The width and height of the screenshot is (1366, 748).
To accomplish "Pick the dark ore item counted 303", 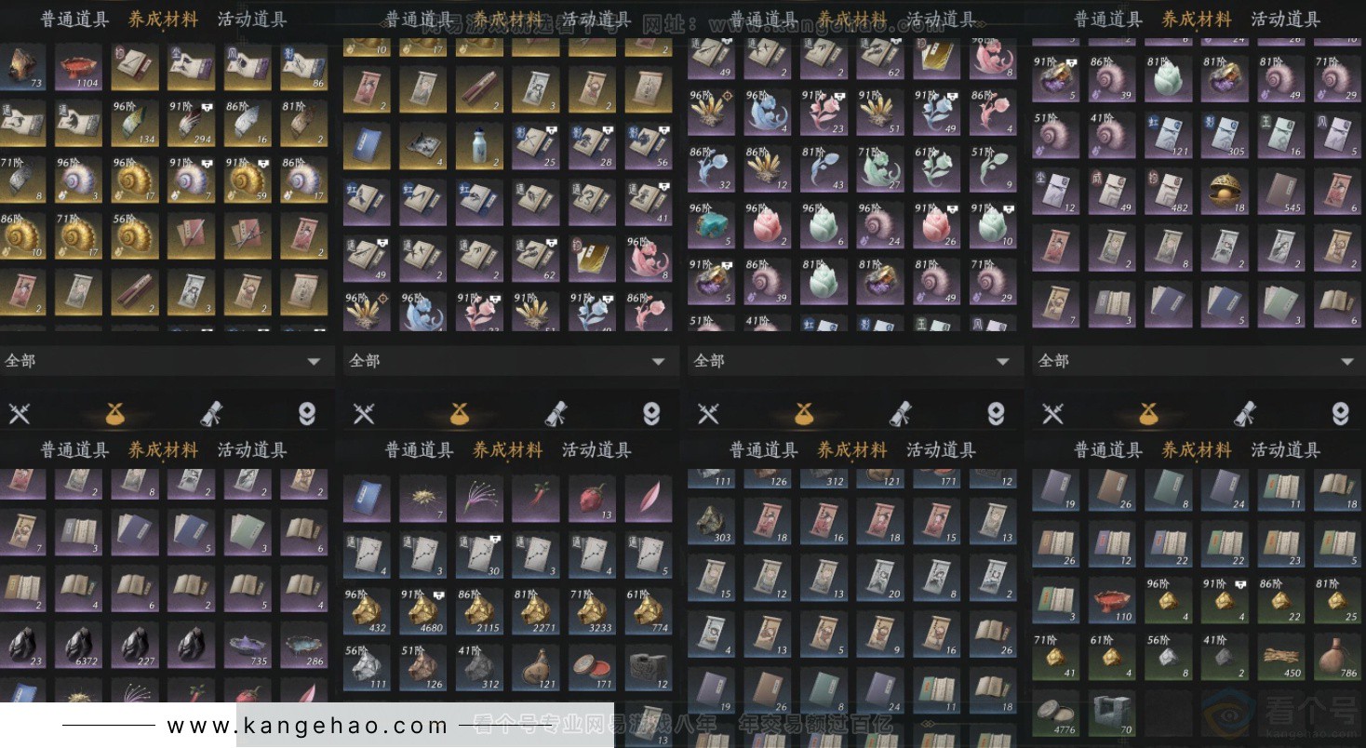I will click(x=711, y=521).
